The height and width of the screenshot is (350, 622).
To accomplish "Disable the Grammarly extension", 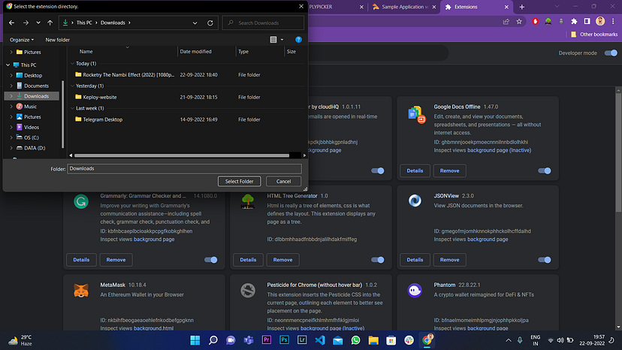I will coord(211,260).
